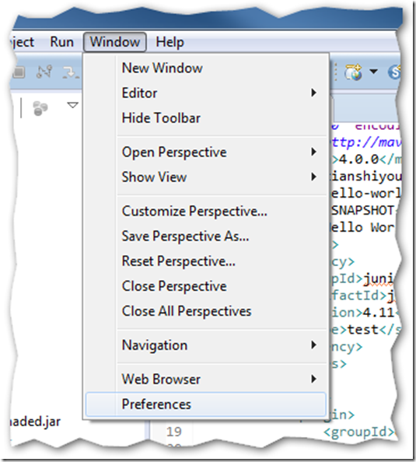Viewport: 416px width, 462px height.
Task: Select Close All Perspectives entry
Action: point(206,311)
